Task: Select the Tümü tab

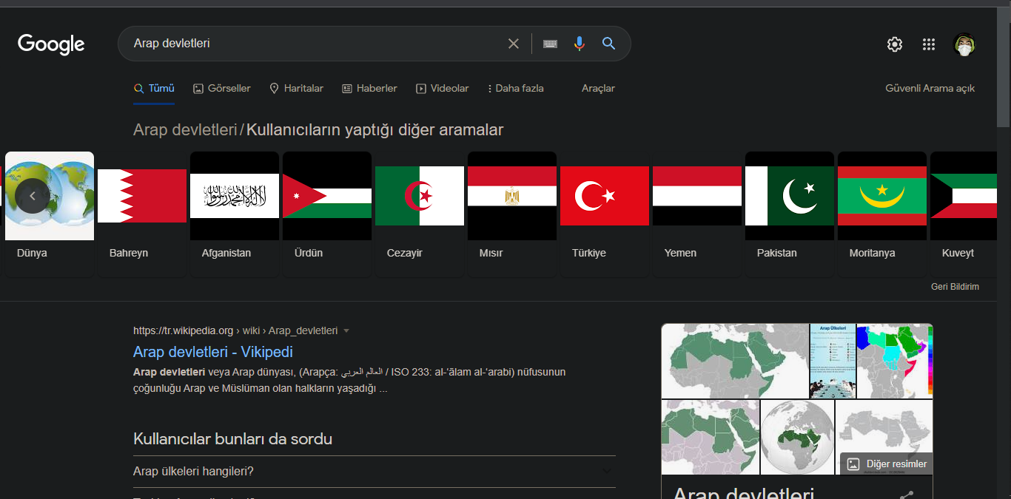Action: pos(154,88)
